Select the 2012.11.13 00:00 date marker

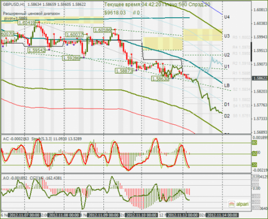pyautogui.click(x=183, y=215)
